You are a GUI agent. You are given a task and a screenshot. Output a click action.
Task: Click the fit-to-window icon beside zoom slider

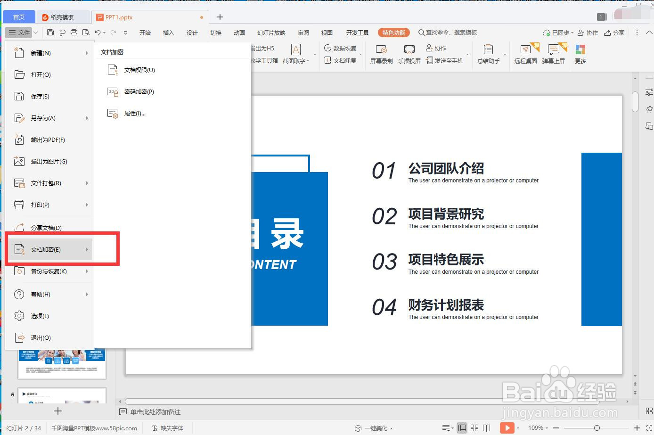coord(650,428)
